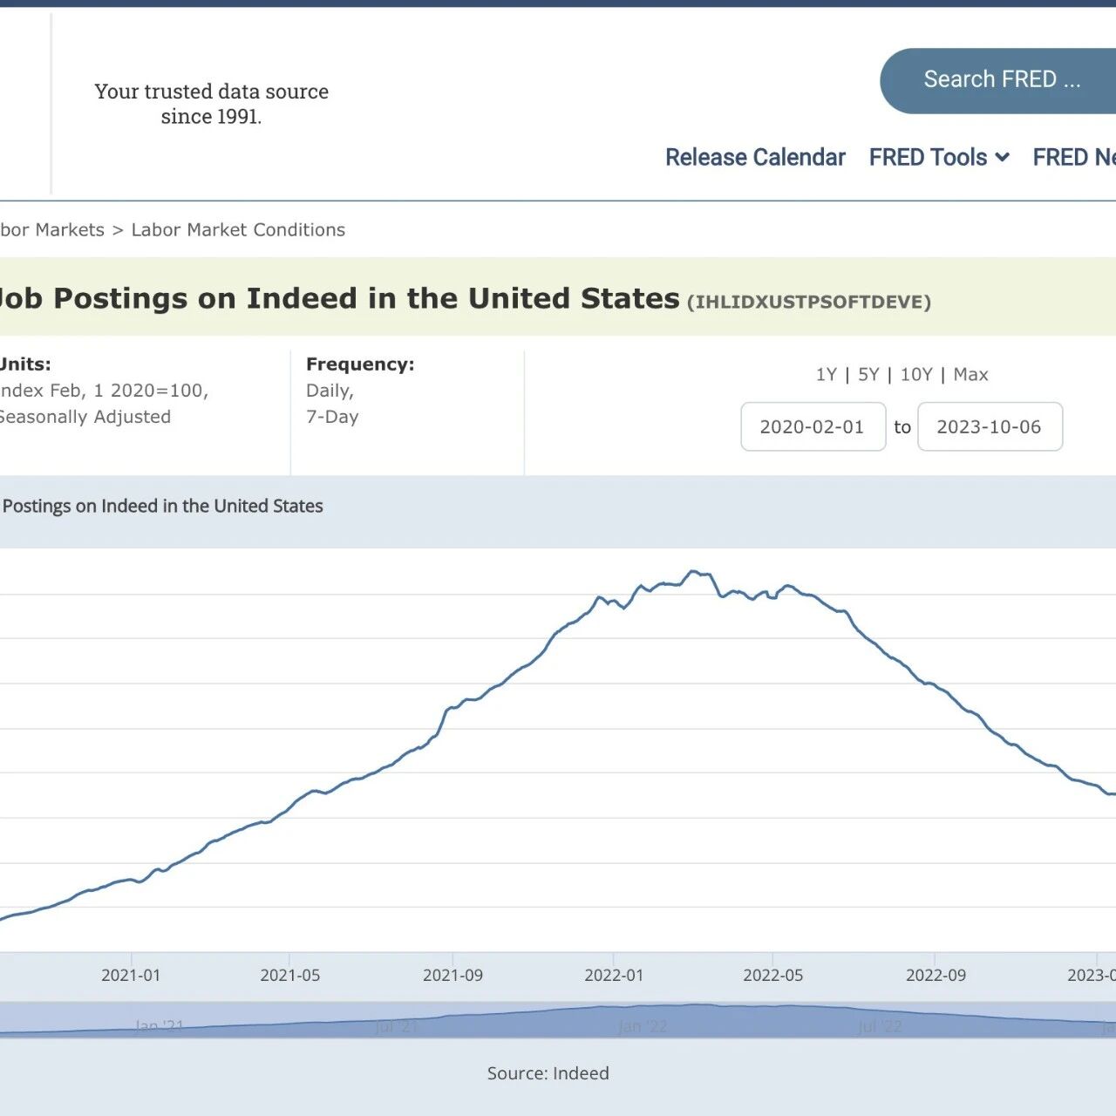Choose the 10Y time range

click(916, 374)
